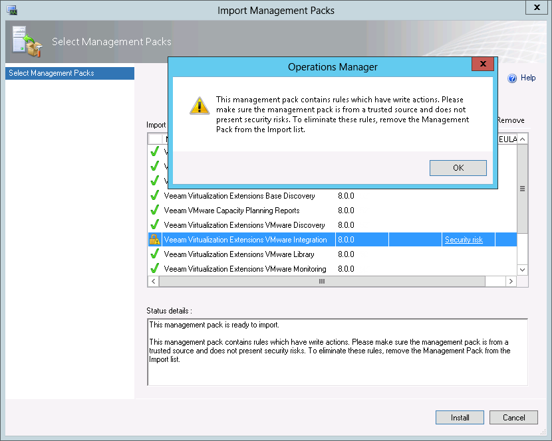
Task: Click the blue Help question mark icon
Action: [512, 78]
